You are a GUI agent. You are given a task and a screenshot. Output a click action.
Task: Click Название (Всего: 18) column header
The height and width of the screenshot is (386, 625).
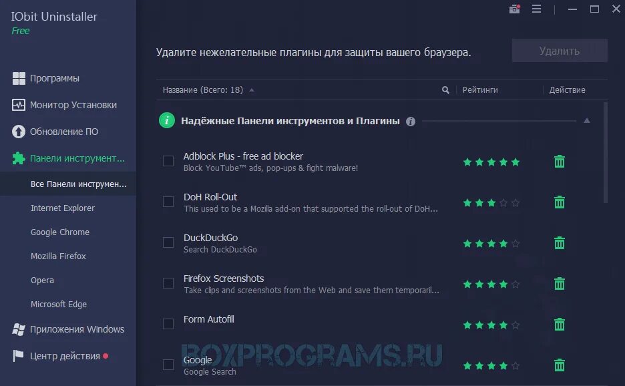203,90
